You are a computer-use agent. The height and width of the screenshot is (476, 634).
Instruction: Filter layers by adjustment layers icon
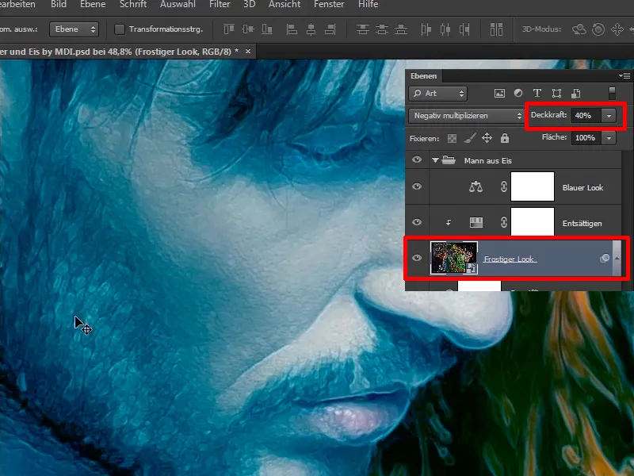(518, 93)
